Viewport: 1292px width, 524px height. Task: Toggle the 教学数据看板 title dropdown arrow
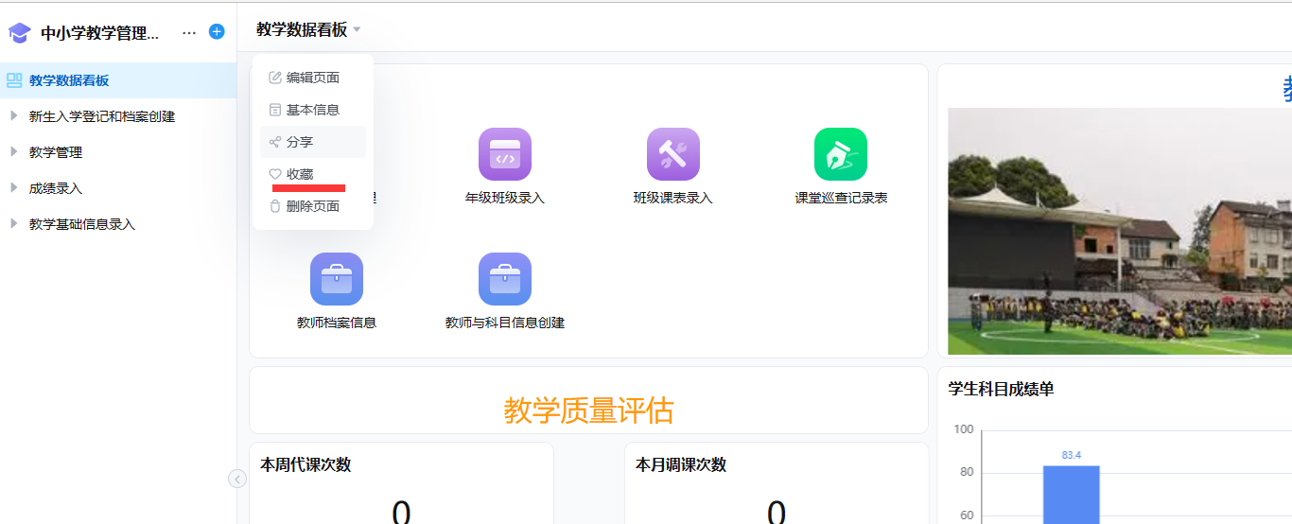click(357, 30)
